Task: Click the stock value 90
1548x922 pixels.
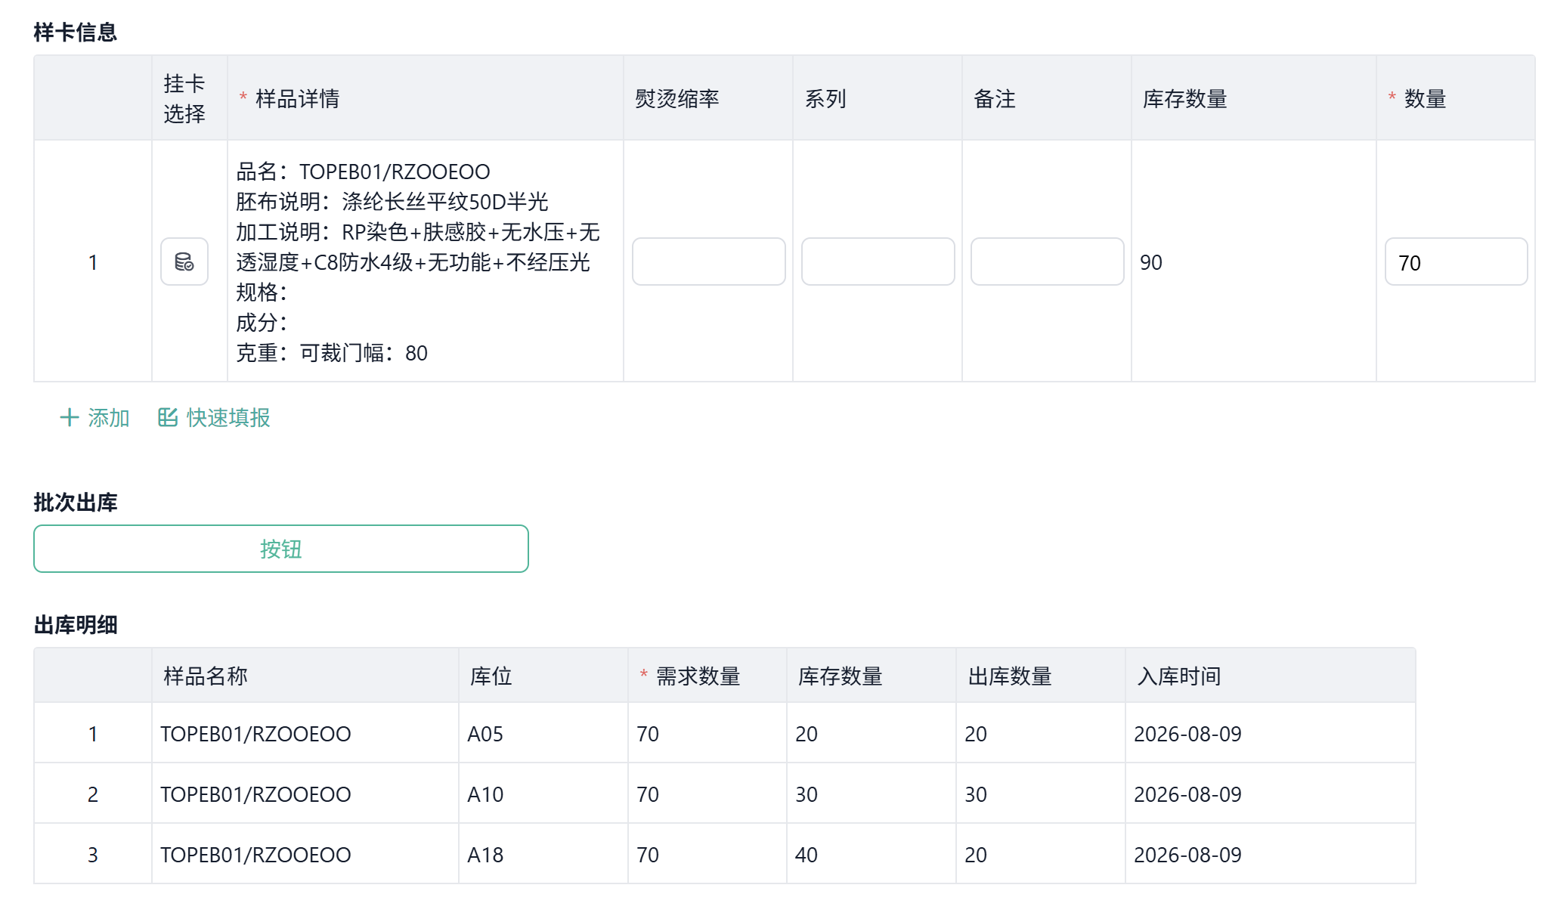Action: (x=1151, y=262)
